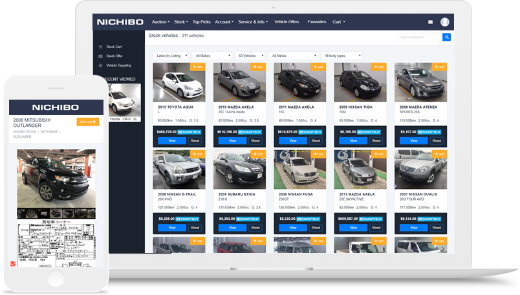Click the 2007 NISSAN DUALIS title

coord(418,194)
